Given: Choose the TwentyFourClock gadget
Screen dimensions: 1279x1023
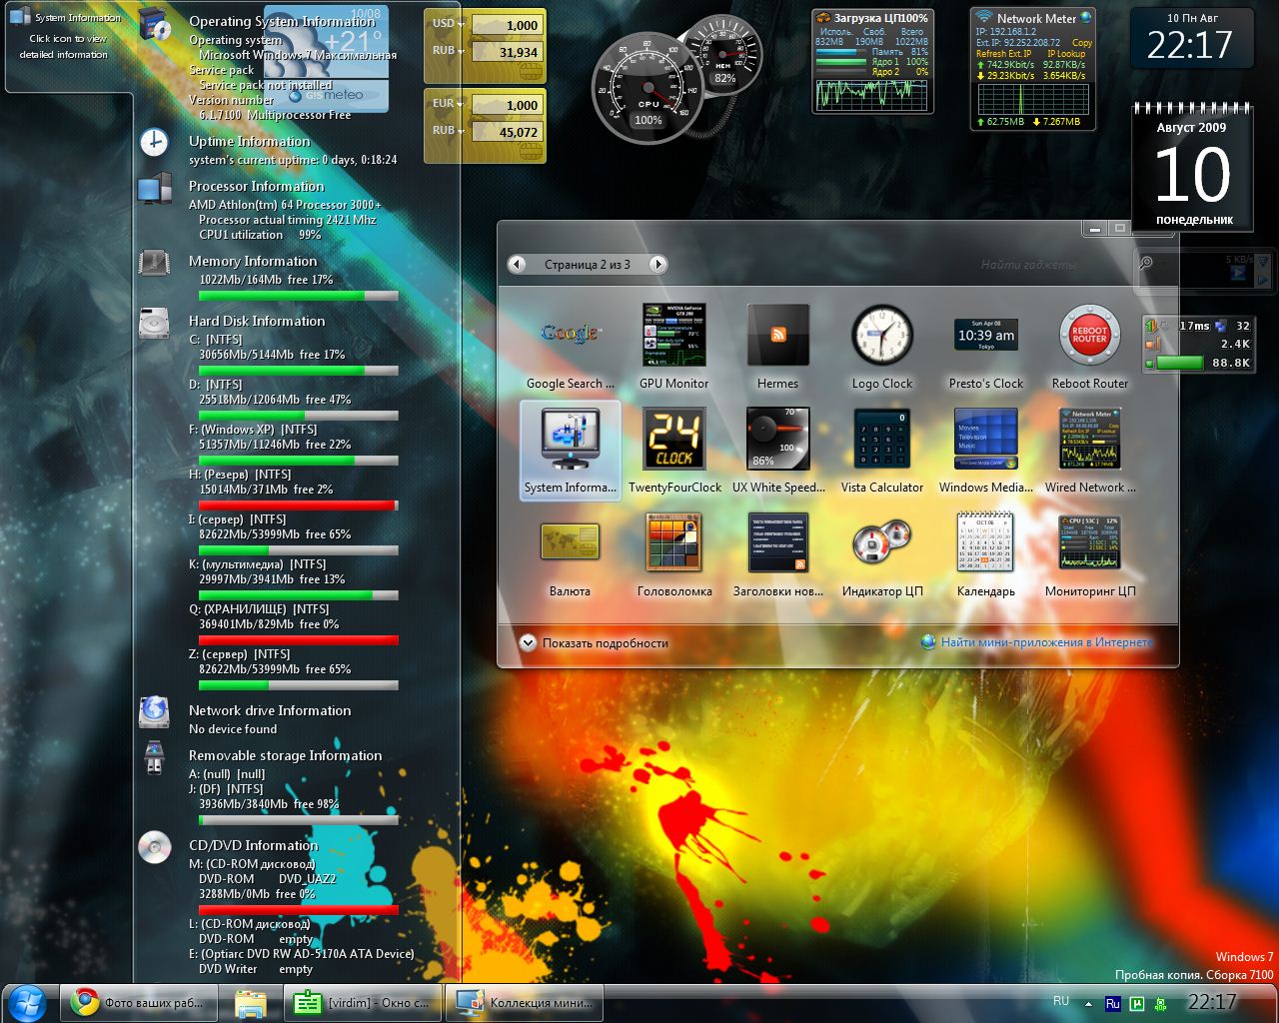Looking at the screenshot, I should tap(674, 440).
